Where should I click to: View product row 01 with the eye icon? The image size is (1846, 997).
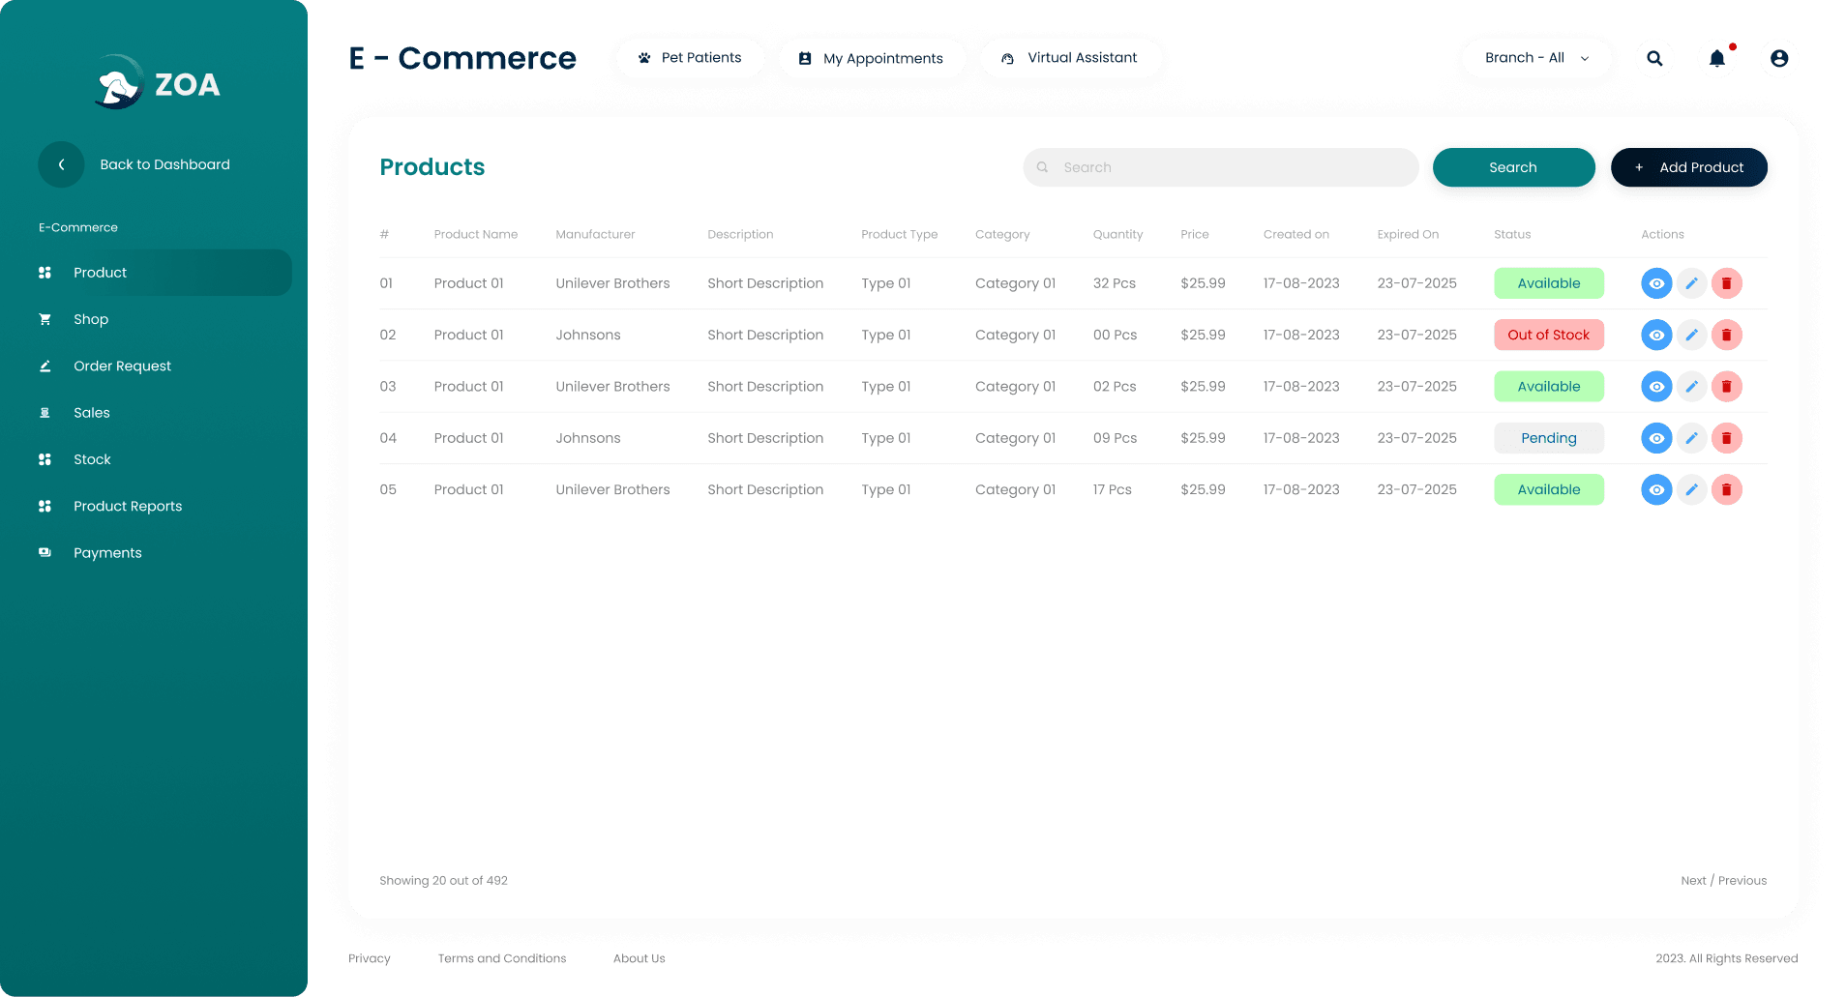pos(1656,283)
